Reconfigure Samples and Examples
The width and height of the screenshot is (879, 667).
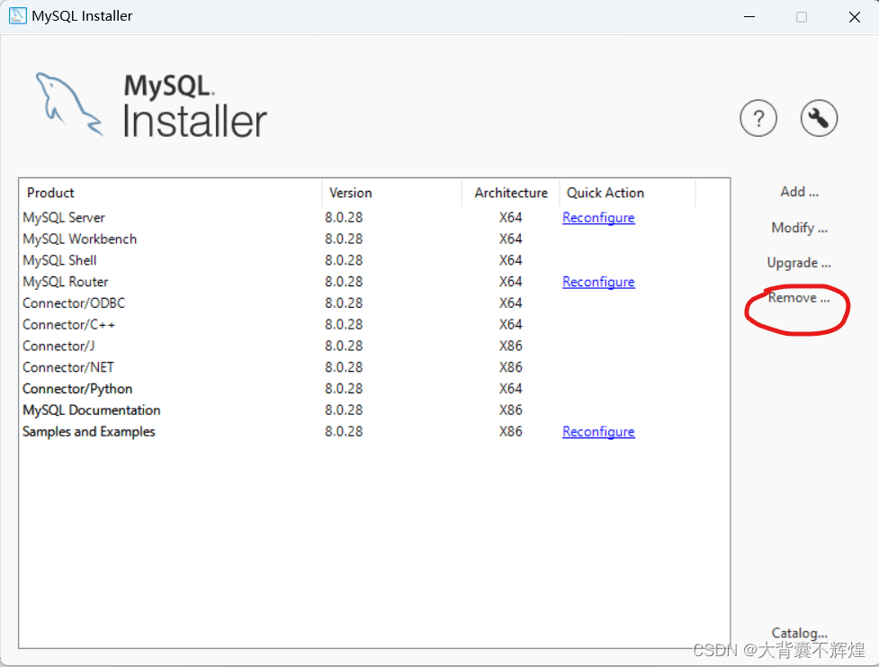pos(598,432)
